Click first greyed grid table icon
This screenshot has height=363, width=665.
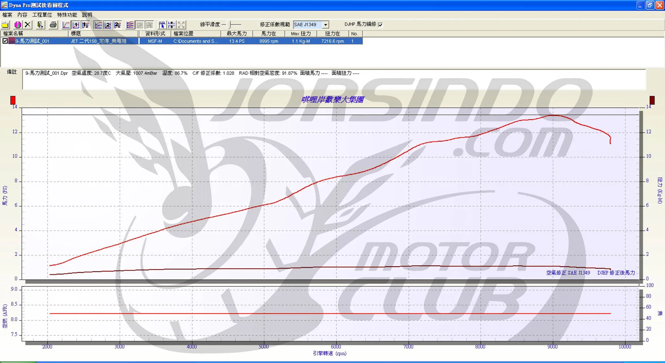tap(140, 25)
